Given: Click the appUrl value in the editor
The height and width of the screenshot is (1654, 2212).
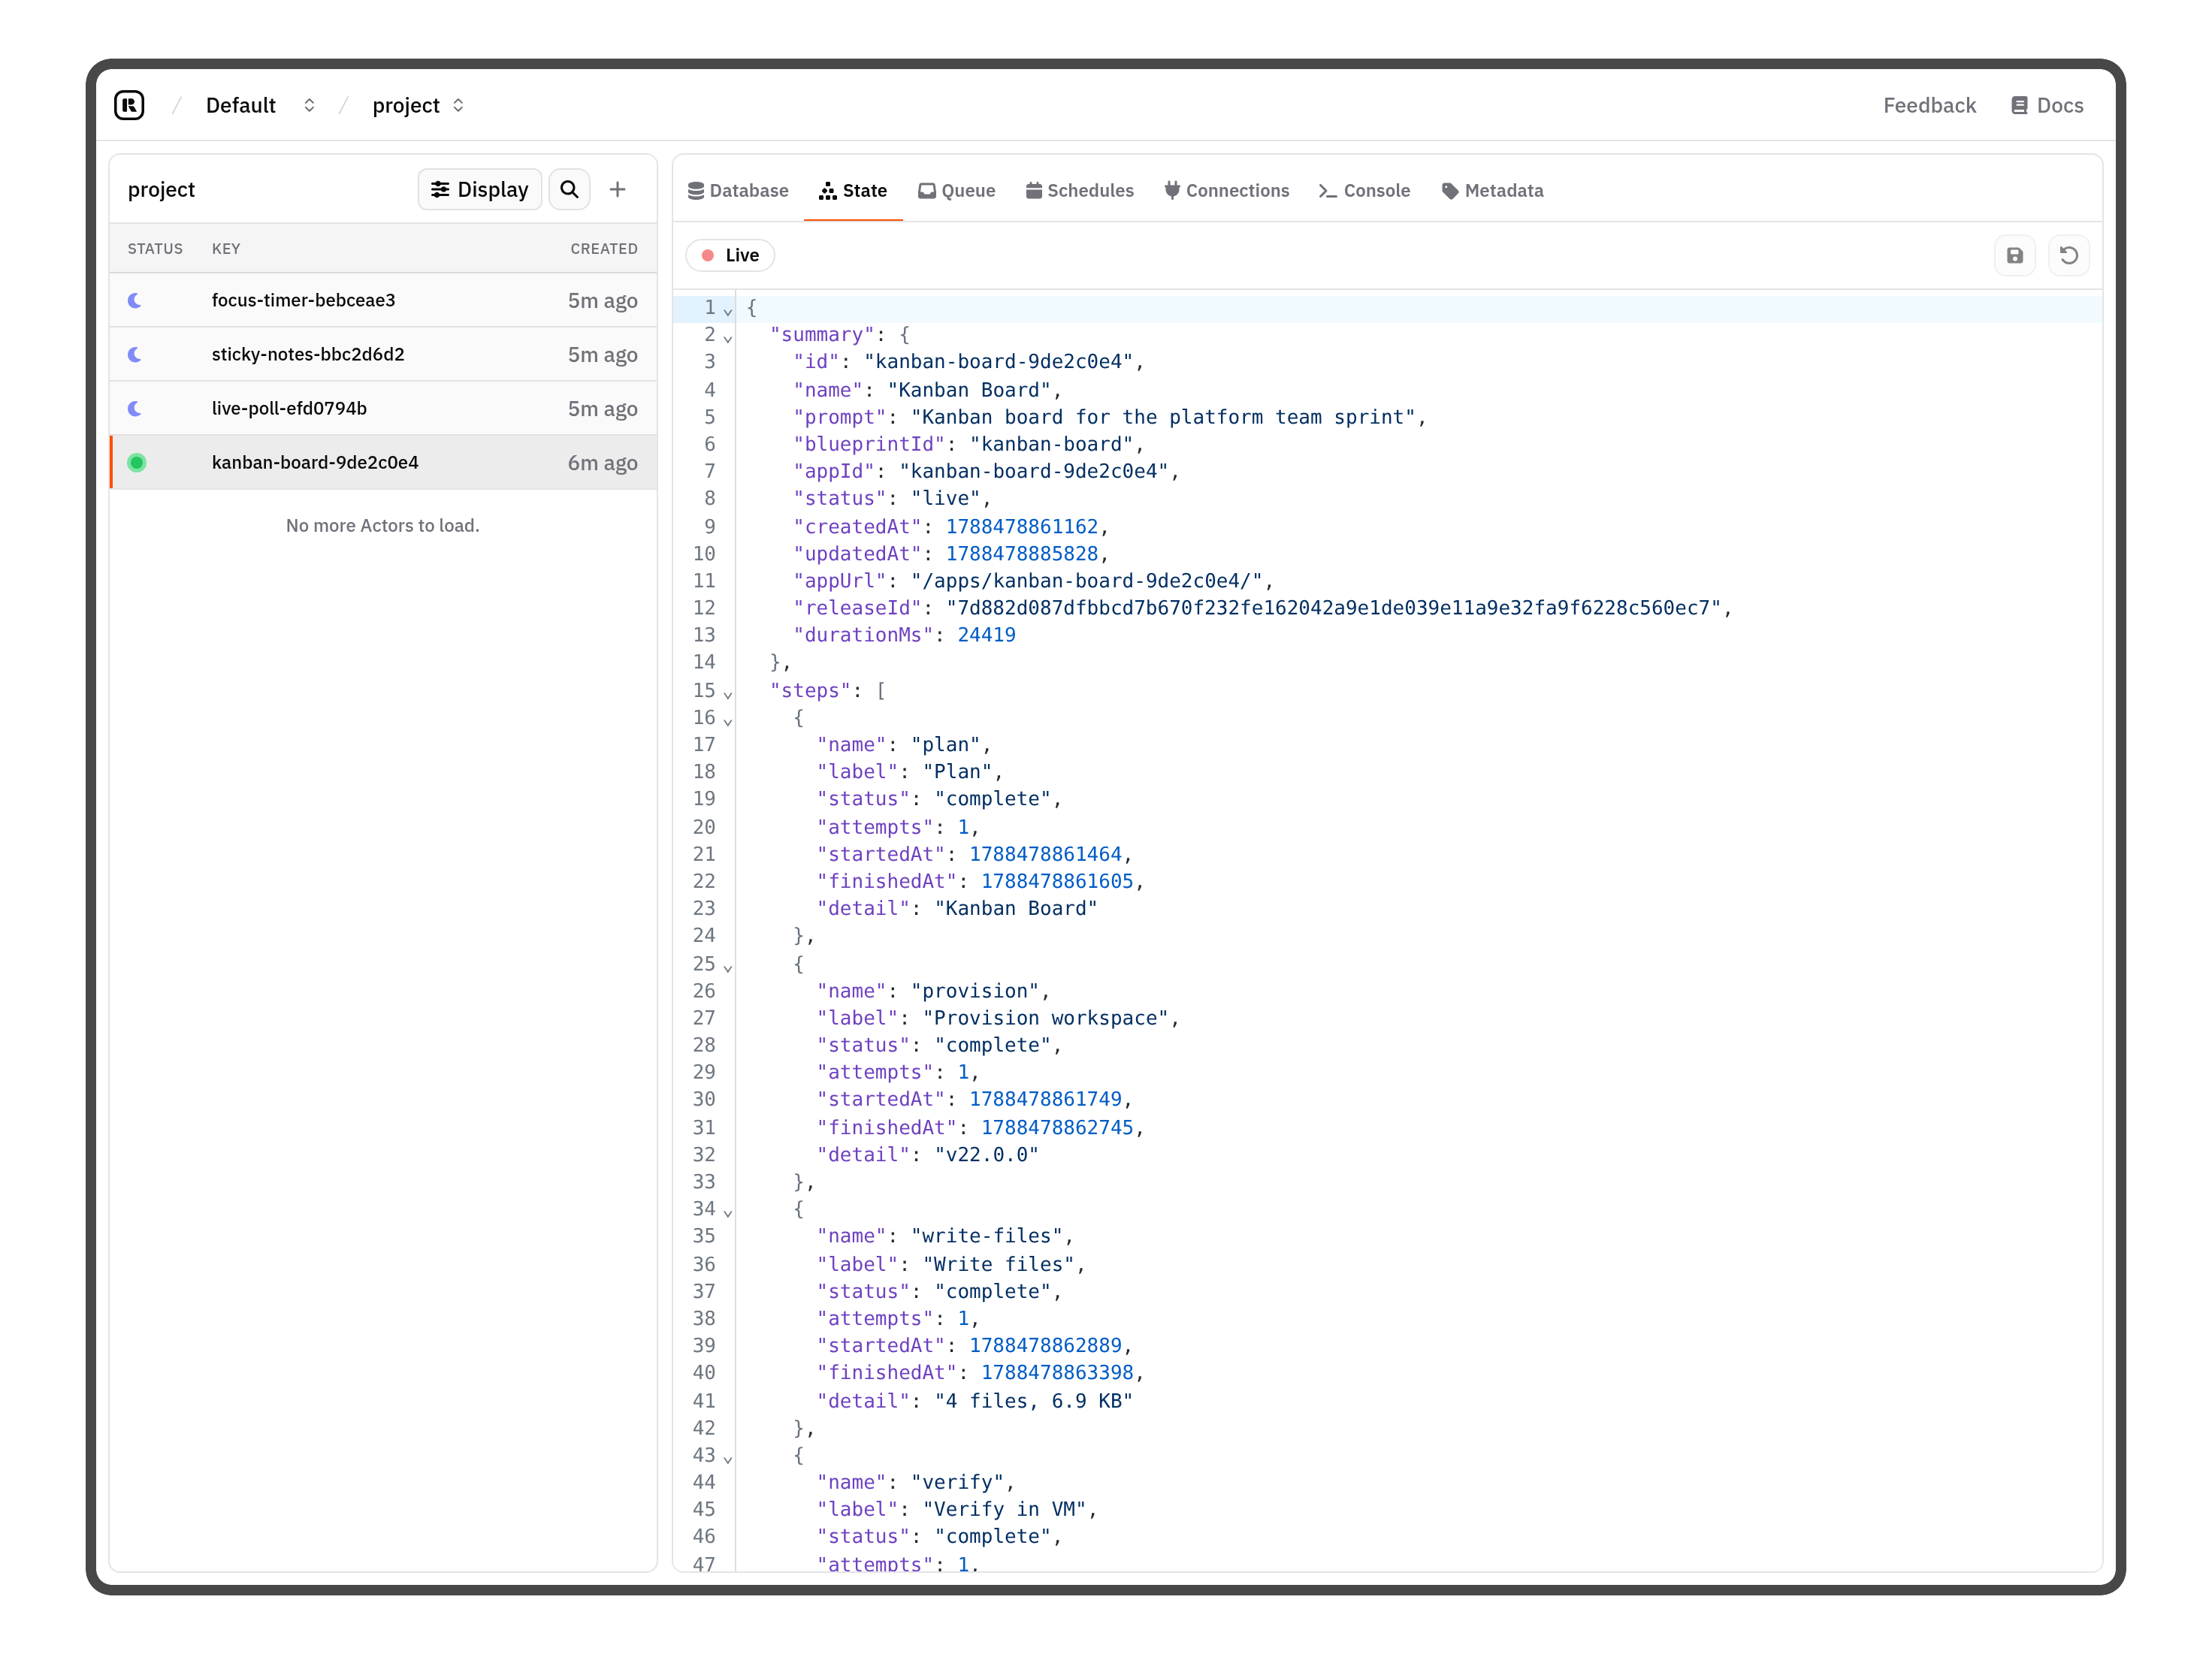Looking at the screenshot, I should 1086,580.
